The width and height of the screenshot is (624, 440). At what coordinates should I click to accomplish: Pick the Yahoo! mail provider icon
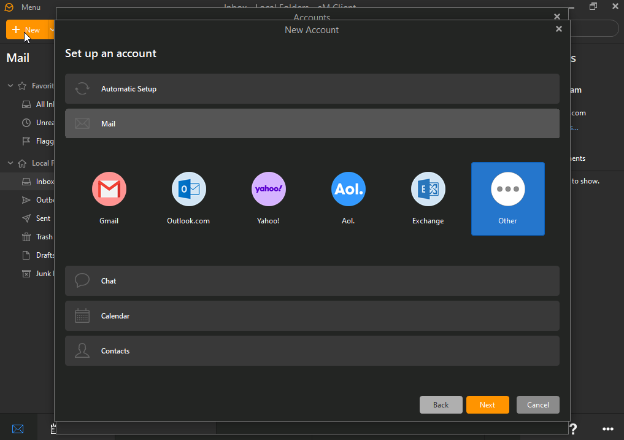269,189
